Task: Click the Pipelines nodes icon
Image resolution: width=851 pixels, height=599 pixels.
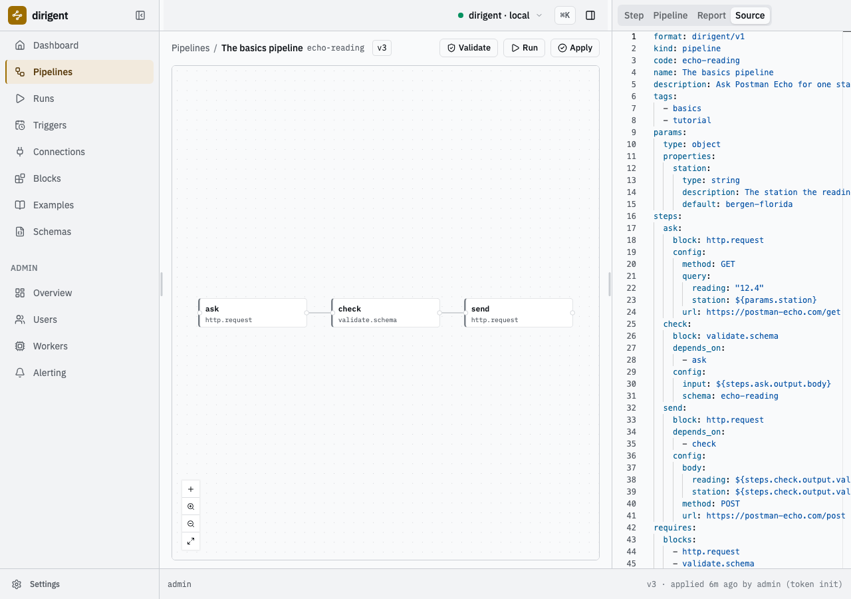Action: tap(20, 72)
